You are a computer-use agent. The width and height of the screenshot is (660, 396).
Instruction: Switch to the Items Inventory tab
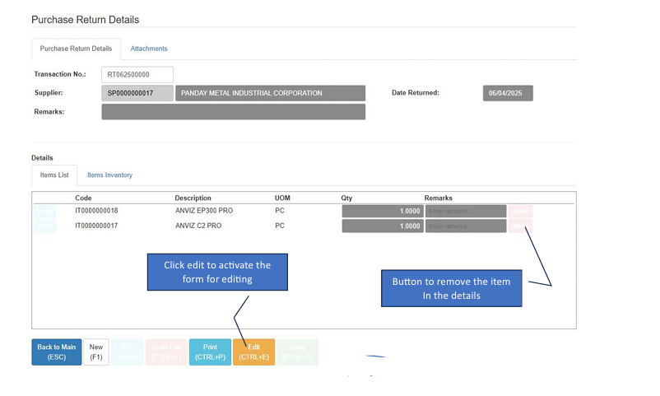click(x=109, y=175)
